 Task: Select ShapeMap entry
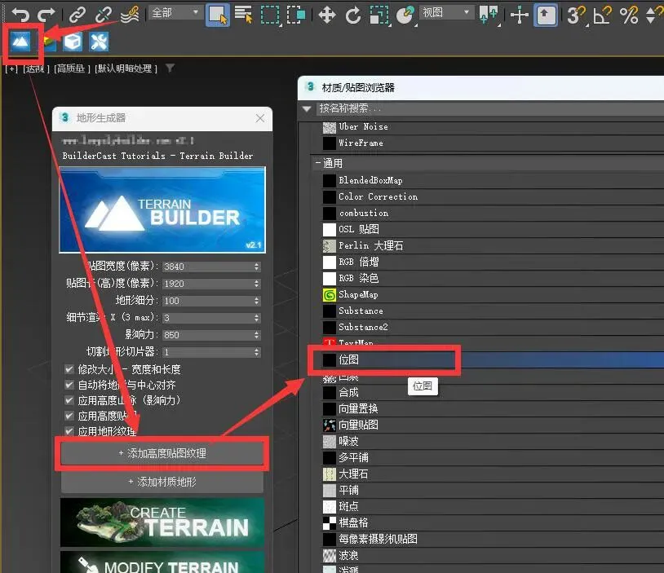[491, 294]
